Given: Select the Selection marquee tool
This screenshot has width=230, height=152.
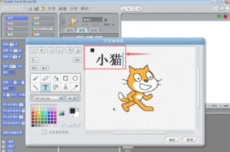Looking at the screenshot, I should point(55,87).
